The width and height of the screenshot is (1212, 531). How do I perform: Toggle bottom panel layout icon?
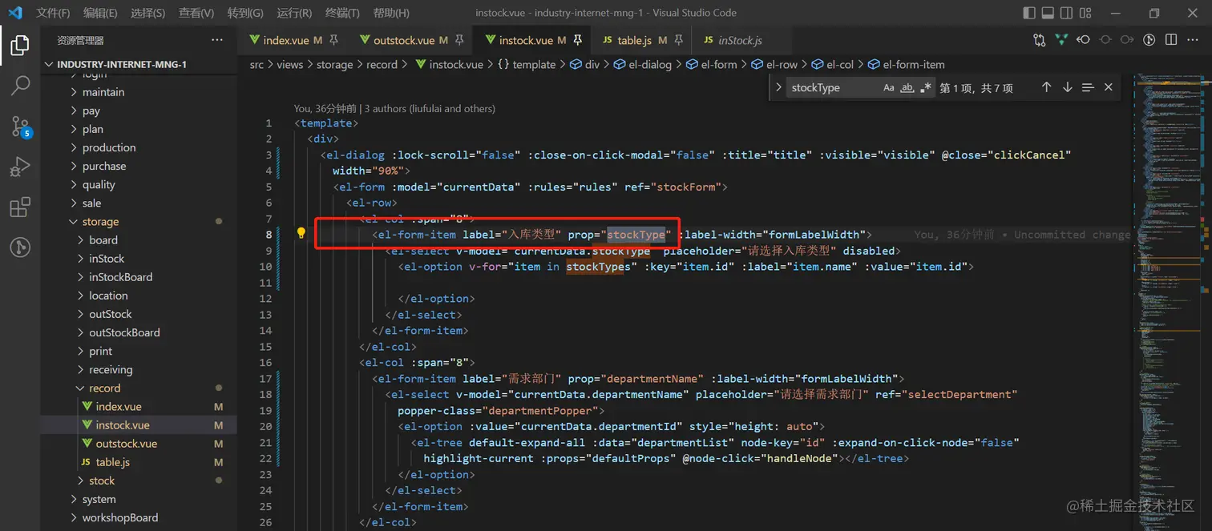(1048, 13)
